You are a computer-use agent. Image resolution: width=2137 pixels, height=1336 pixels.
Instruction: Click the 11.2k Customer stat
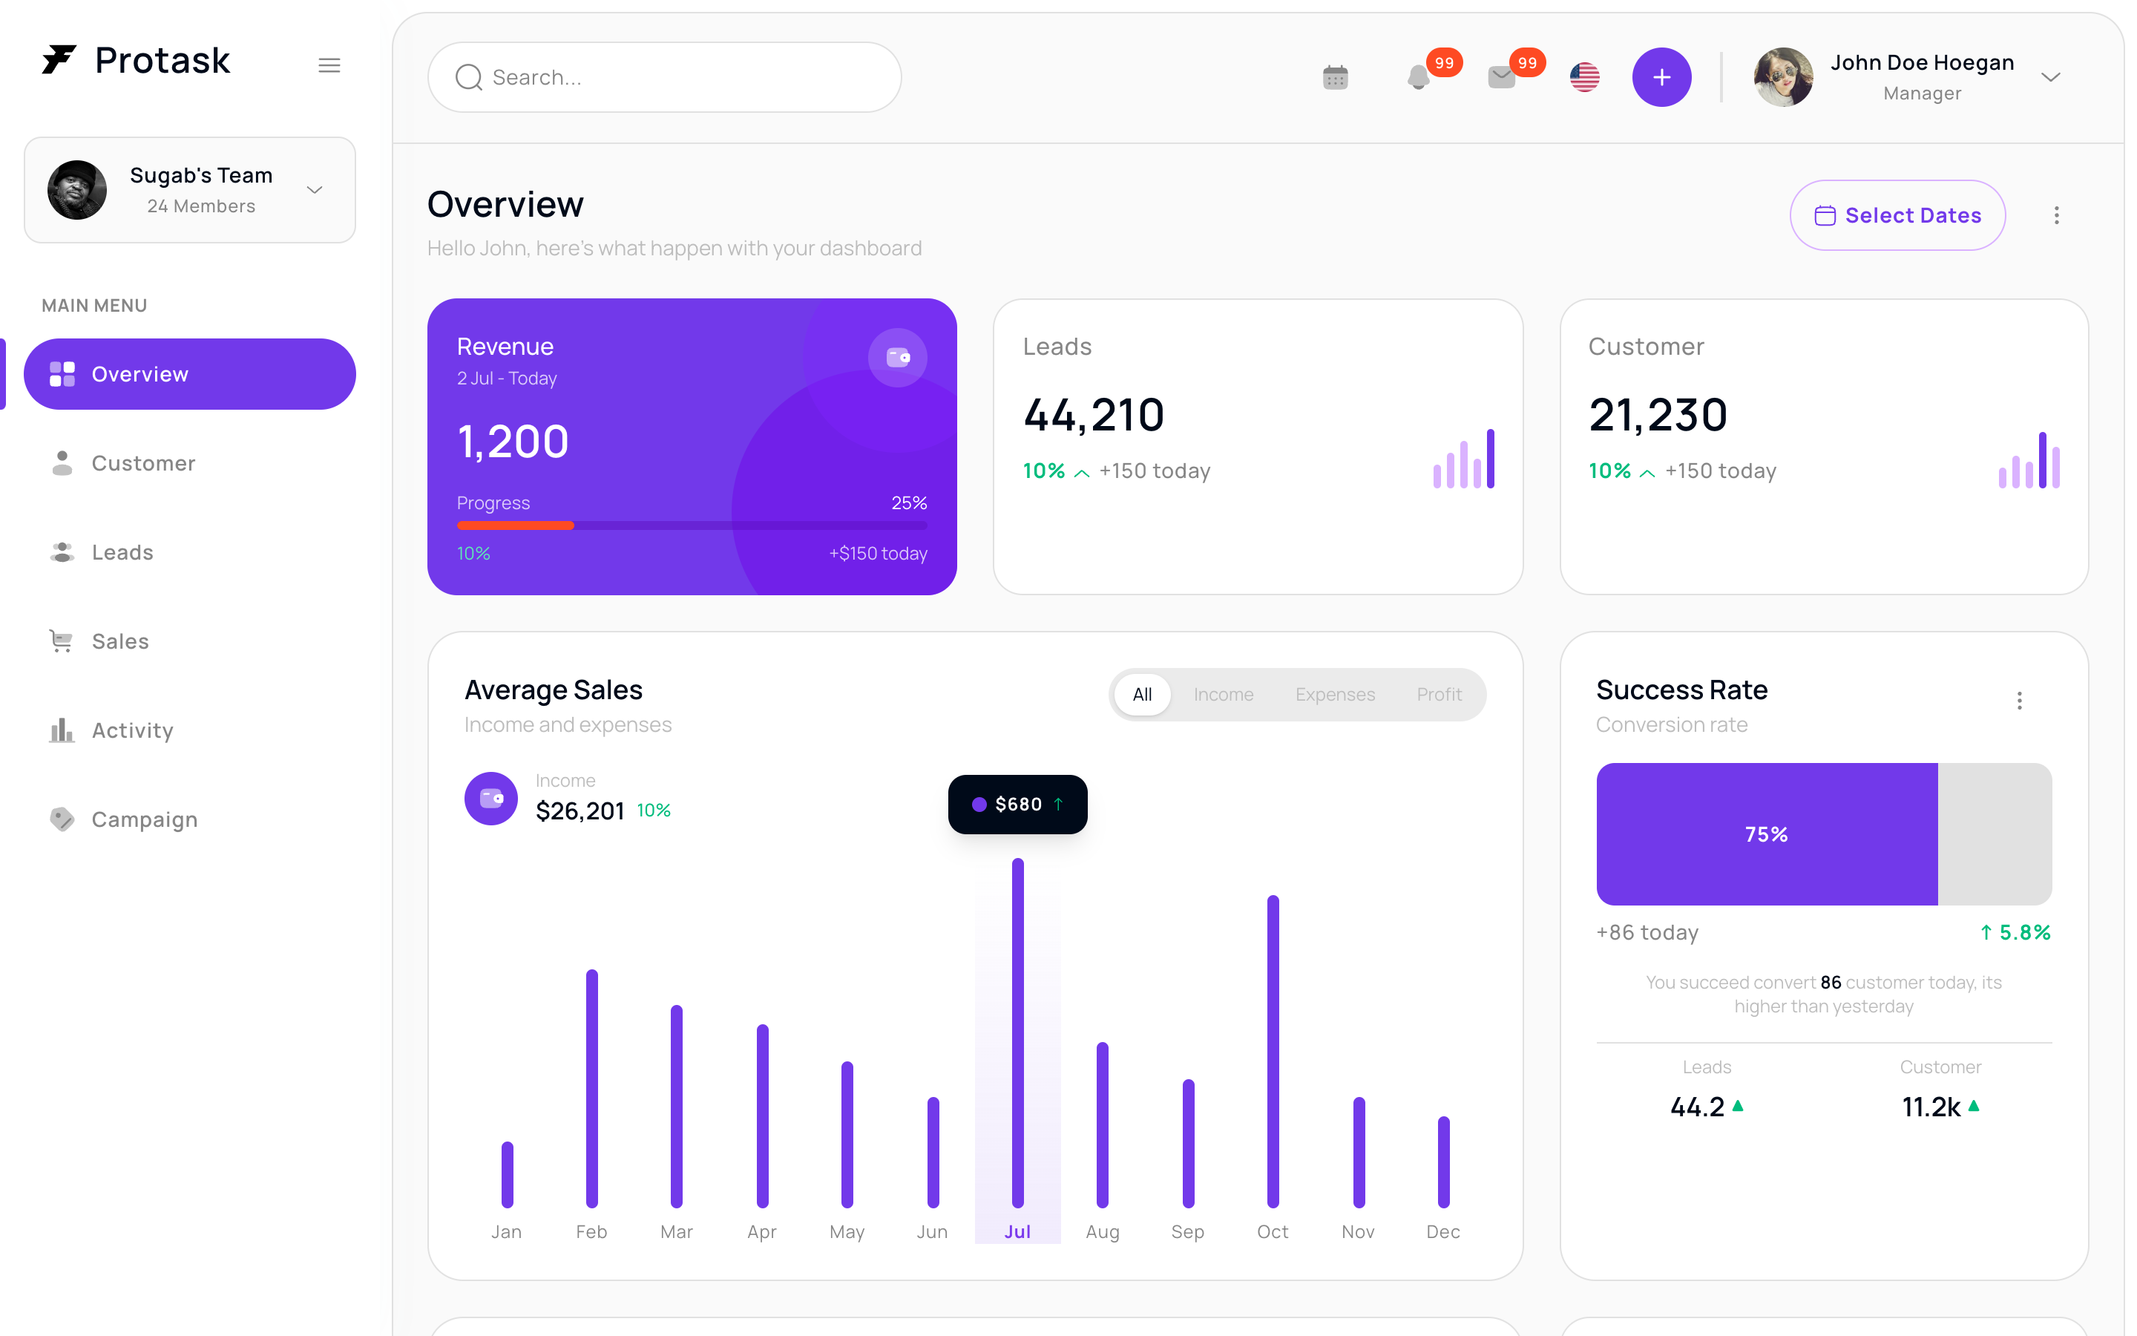[x=1940, y=1106]
